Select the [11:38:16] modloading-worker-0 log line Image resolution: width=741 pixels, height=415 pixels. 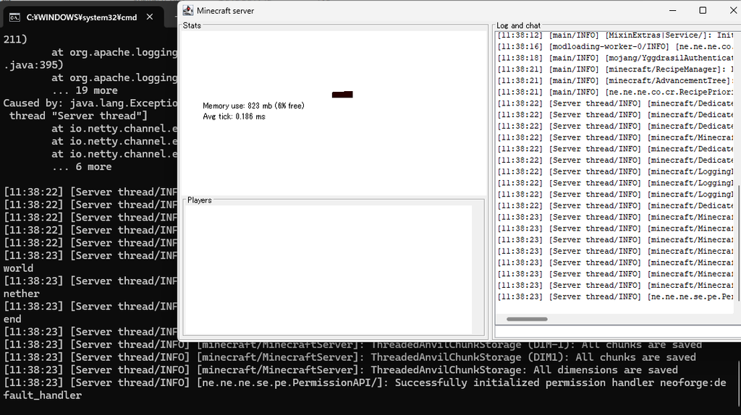[615, 47]
